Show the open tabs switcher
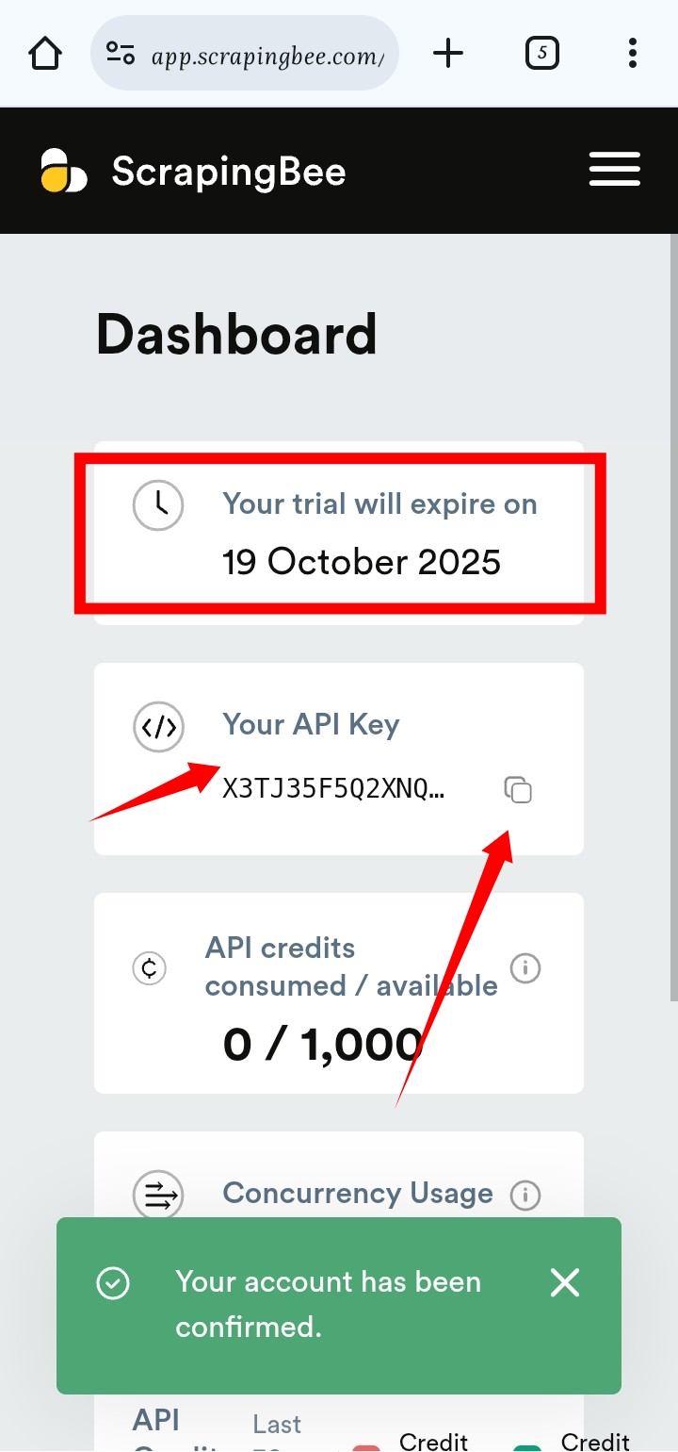Screen dimensions: 678x1452 (541, 53)
